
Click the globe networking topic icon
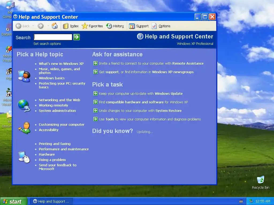click(x=24, y=106)
